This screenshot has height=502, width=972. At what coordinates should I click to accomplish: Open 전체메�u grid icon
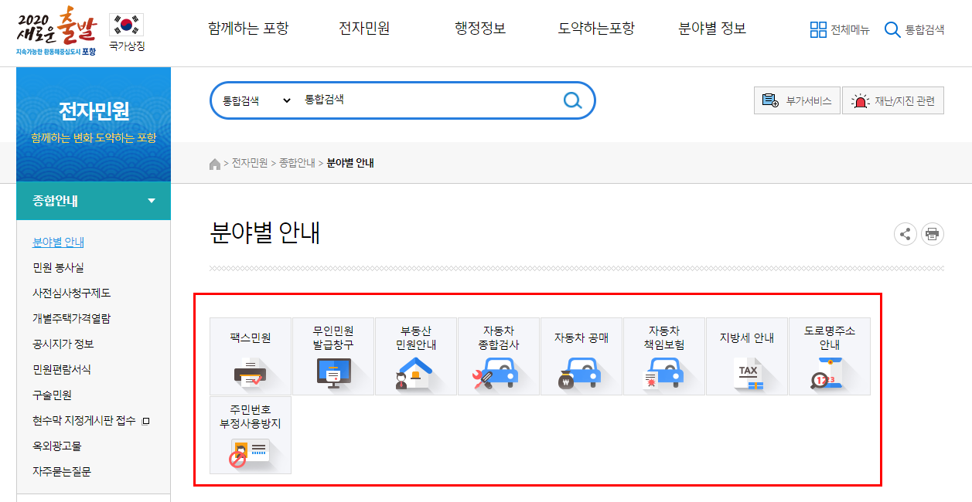click(x=818, y=30)
